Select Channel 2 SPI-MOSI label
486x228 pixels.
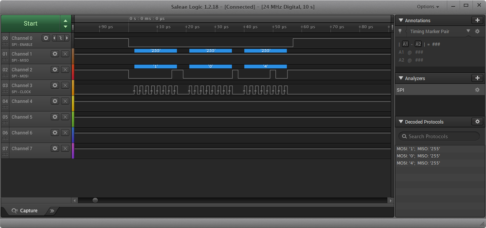point(20,76)
